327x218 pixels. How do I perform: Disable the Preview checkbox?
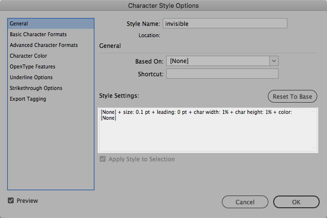coord(11,200)
